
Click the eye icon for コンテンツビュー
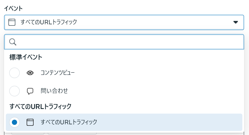coord(30,73)
